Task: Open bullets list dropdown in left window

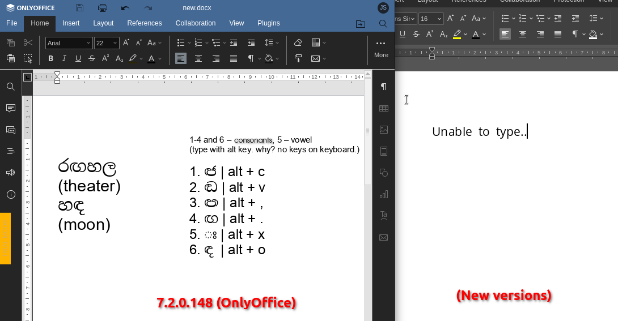Action: (189, 43)
